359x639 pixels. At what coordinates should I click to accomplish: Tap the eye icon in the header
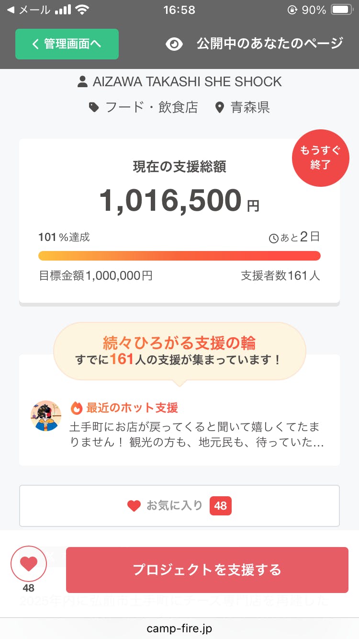[174, 44]
